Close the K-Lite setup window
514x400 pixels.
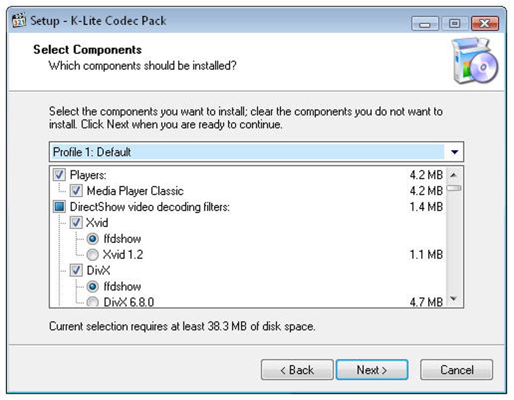(x=484, y=24)
